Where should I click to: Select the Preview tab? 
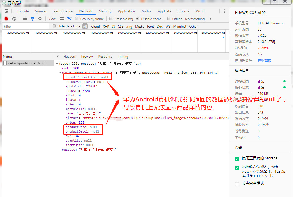(87, 57)
